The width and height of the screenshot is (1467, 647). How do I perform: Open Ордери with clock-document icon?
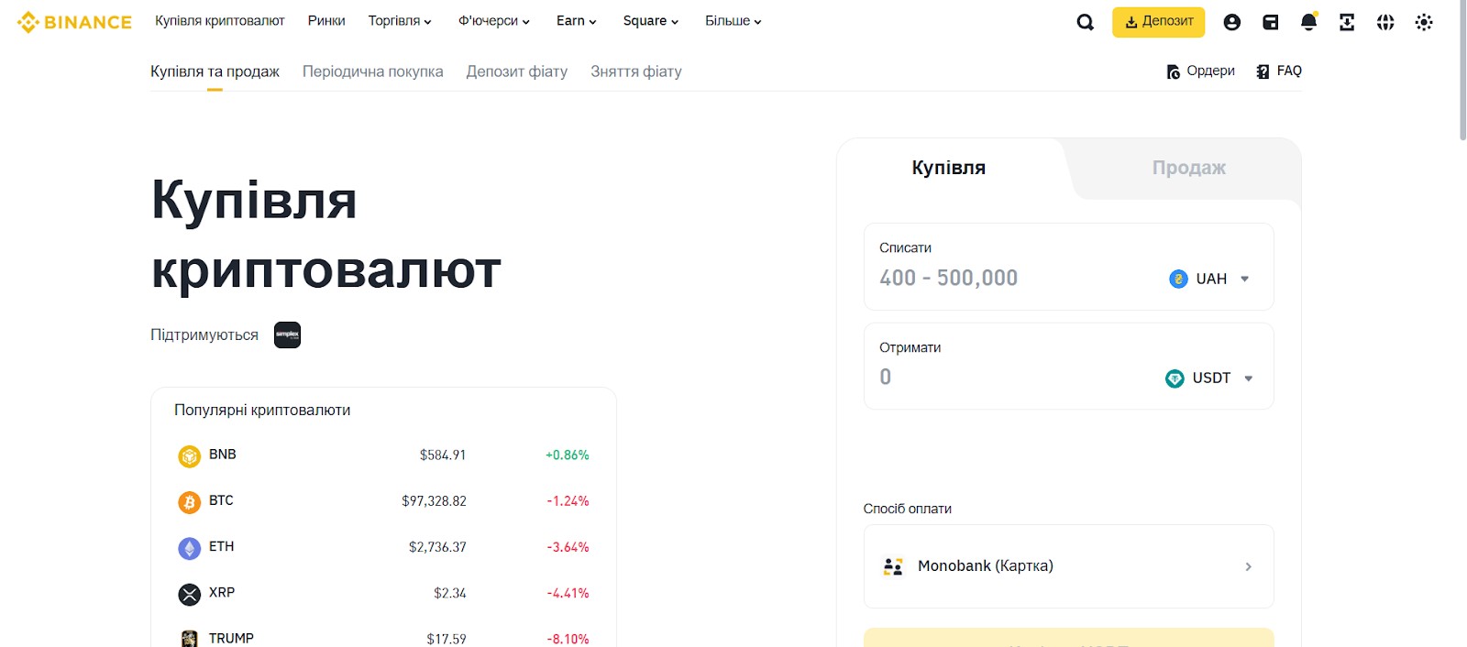coord(1200,71)
